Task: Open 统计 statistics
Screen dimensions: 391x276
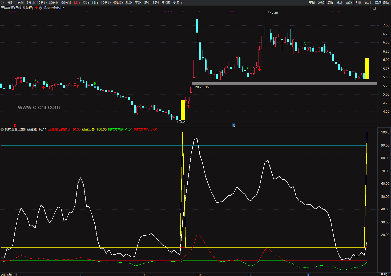Action: [x=340, y=2]
